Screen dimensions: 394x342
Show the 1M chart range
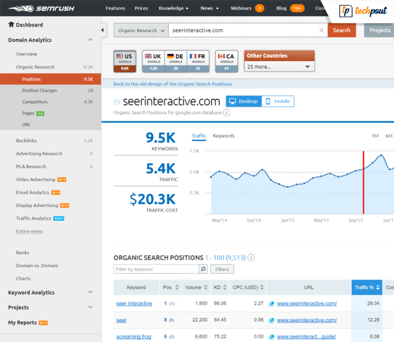[375, 136]
